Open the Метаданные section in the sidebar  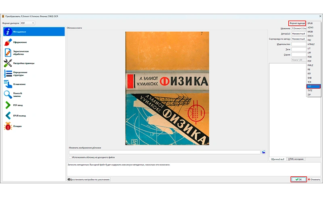[x=34, y=32]
